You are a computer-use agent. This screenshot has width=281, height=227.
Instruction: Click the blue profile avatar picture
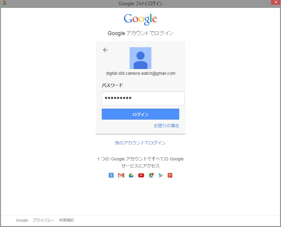pyautogui.click(x=140, y=58)
